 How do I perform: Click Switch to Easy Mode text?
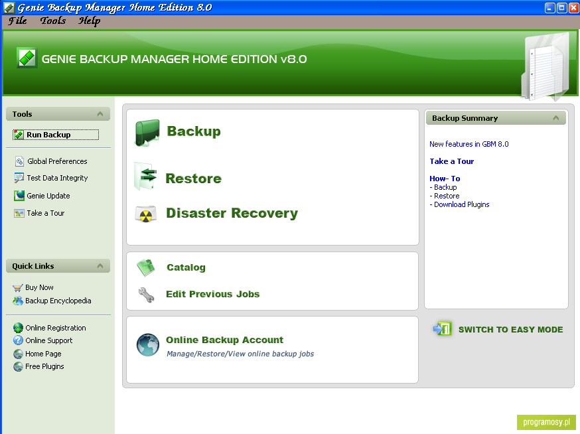tap(510, 329)
